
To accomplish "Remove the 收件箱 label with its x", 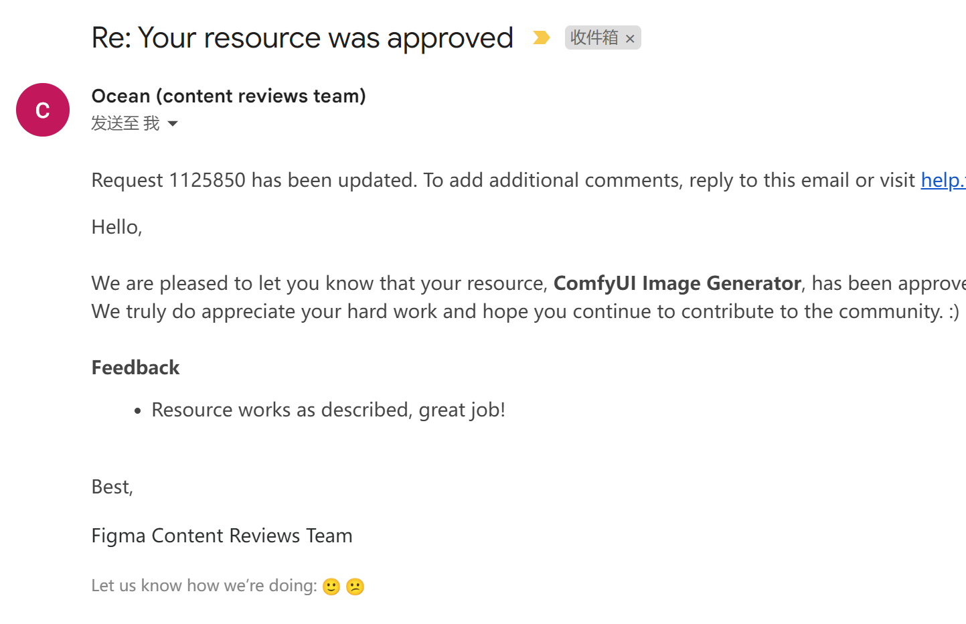I will click(x=630, y=39).
